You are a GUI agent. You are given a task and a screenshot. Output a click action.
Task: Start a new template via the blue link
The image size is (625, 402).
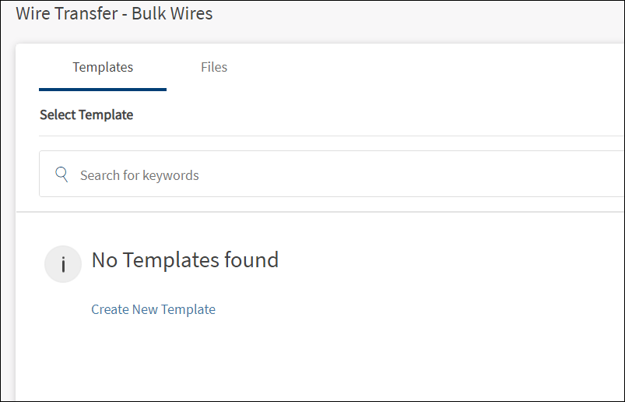click(153, 309)
